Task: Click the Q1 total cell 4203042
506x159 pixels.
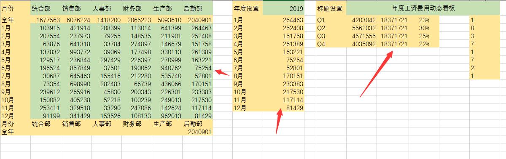Action: coord(362,20)
